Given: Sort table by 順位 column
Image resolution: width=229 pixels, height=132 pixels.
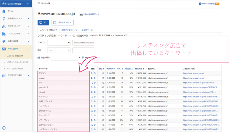Looking at the screenshot, I should (101, 68).
